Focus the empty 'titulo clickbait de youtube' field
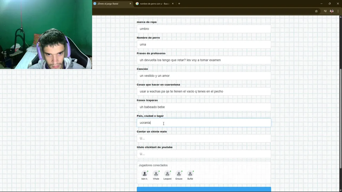342x192 pixels. pyautogui.click(x=204, y=154)
